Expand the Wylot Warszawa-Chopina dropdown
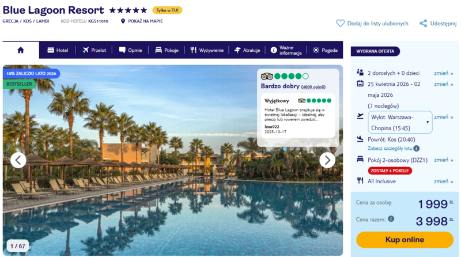 pyautogui.click(x=400, y=122)
